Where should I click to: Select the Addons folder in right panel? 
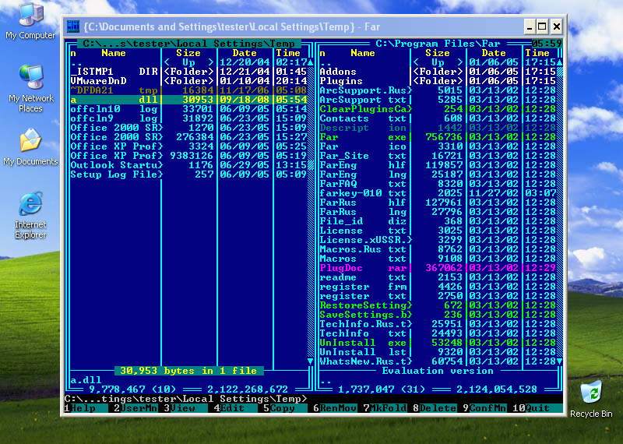click(x=338, y=72)
